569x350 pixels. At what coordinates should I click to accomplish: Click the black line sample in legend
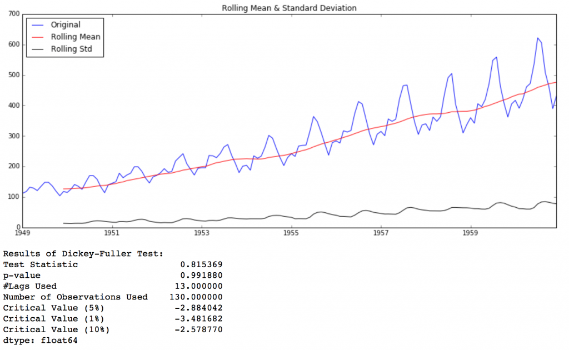pyautogui.click(x=38, y=49)
